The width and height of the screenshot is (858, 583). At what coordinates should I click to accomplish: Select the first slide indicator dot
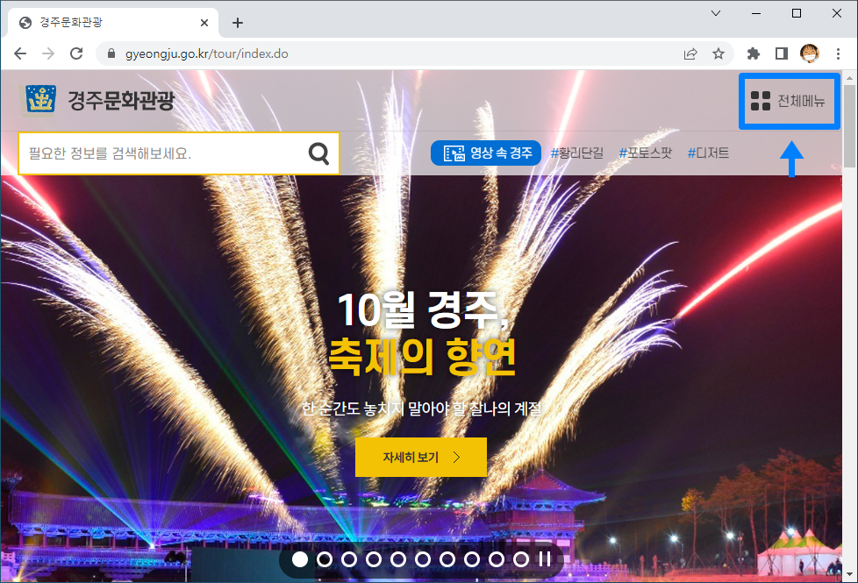pyautogui.click(x=300, y=559)
